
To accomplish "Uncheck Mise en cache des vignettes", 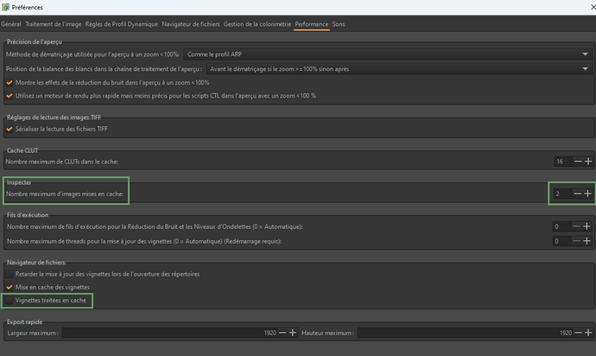I will coord(10,287).
